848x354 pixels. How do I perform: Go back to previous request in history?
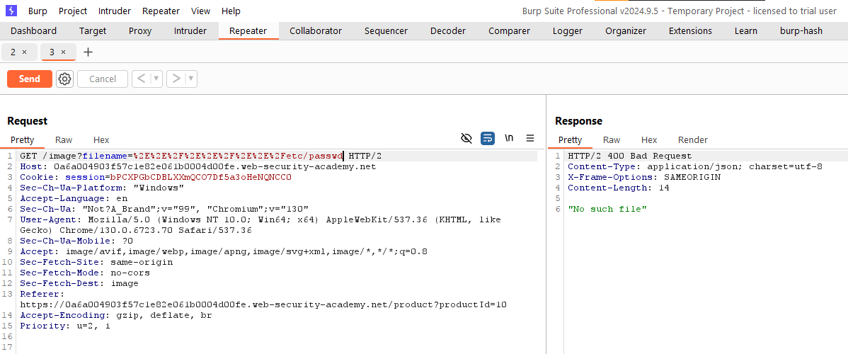tap(141, 79)
